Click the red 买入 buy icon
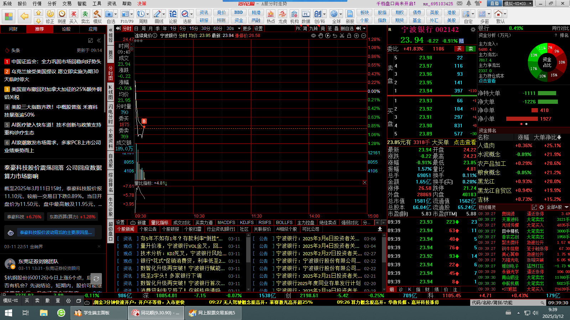Screen dimensions: 570x320 pyautogui.click(x=73, y=16)
